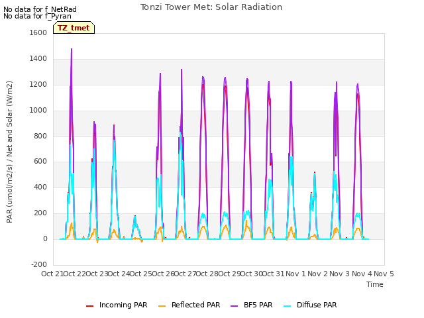Toggle the Diffuse PAR legend entry
The image size is (424, 318).
[x=310, y=305]
